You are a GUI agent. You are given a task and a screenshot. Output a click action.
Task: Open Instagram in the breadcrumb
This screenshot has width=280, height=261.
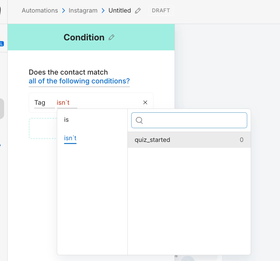point(83,11)
